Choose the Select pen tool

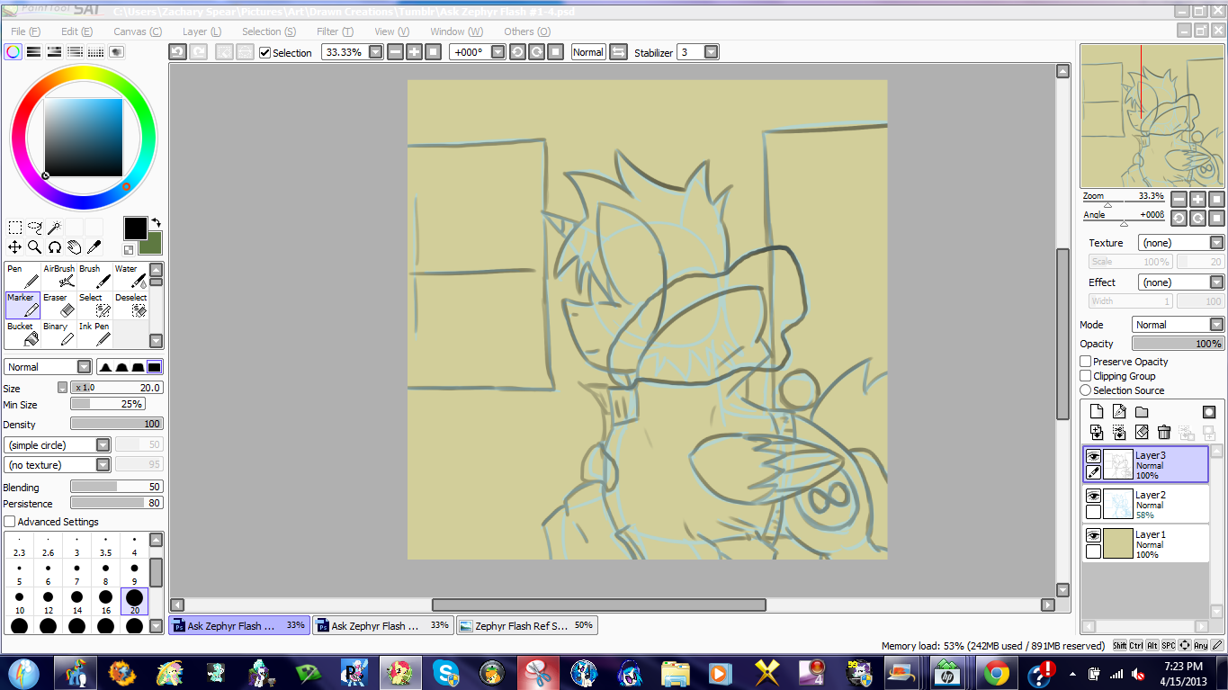[x=94, y=305]
